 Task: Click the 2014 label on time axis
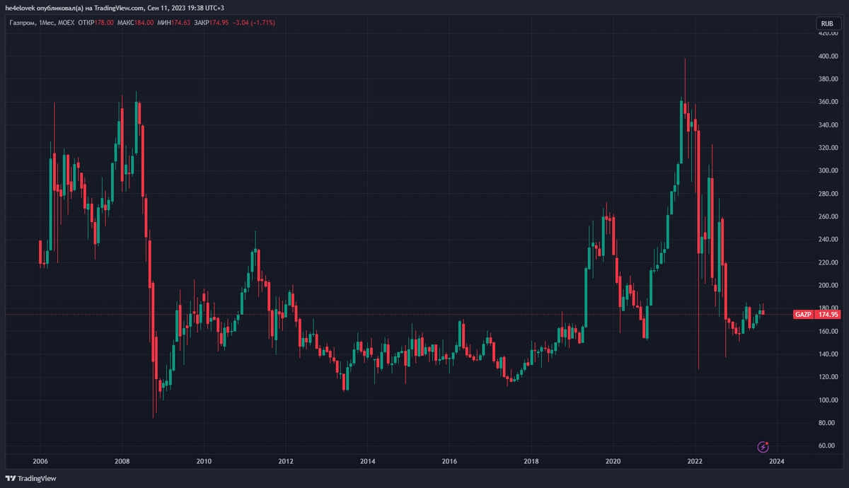pyautogui.click(x=368, y=461)
